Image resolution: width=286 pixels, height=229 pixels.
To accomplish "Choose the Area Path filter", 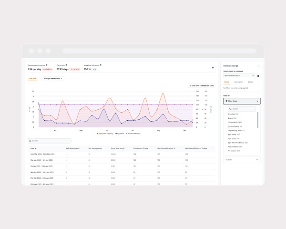I will click(233, 114).
